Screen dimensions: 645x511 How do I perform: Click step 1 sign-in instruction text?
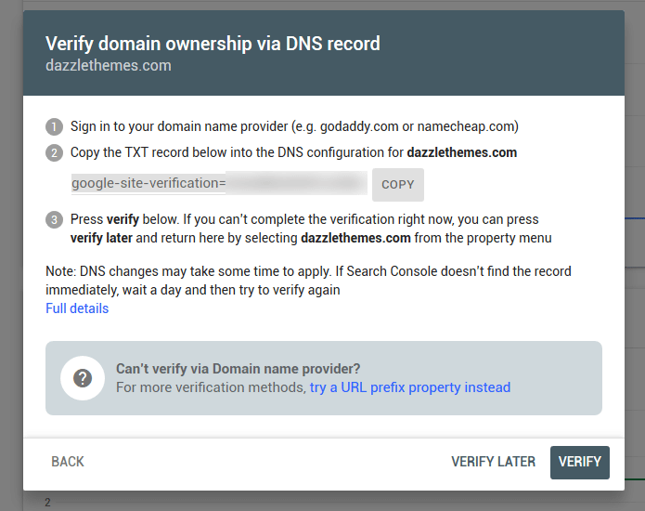point(294,126)
